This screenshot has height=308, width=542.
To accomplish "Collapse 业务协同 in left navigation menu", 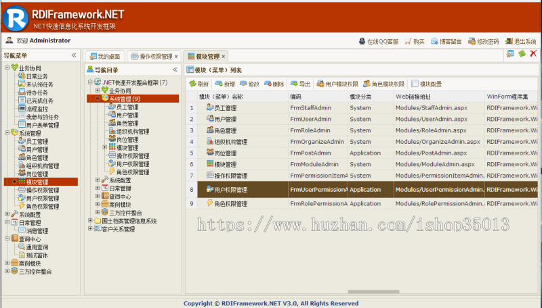I will pos(7,68).
